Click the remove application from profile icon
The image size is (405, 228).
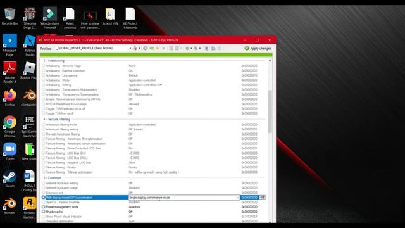pyautogui.click(x=177, y=48)
